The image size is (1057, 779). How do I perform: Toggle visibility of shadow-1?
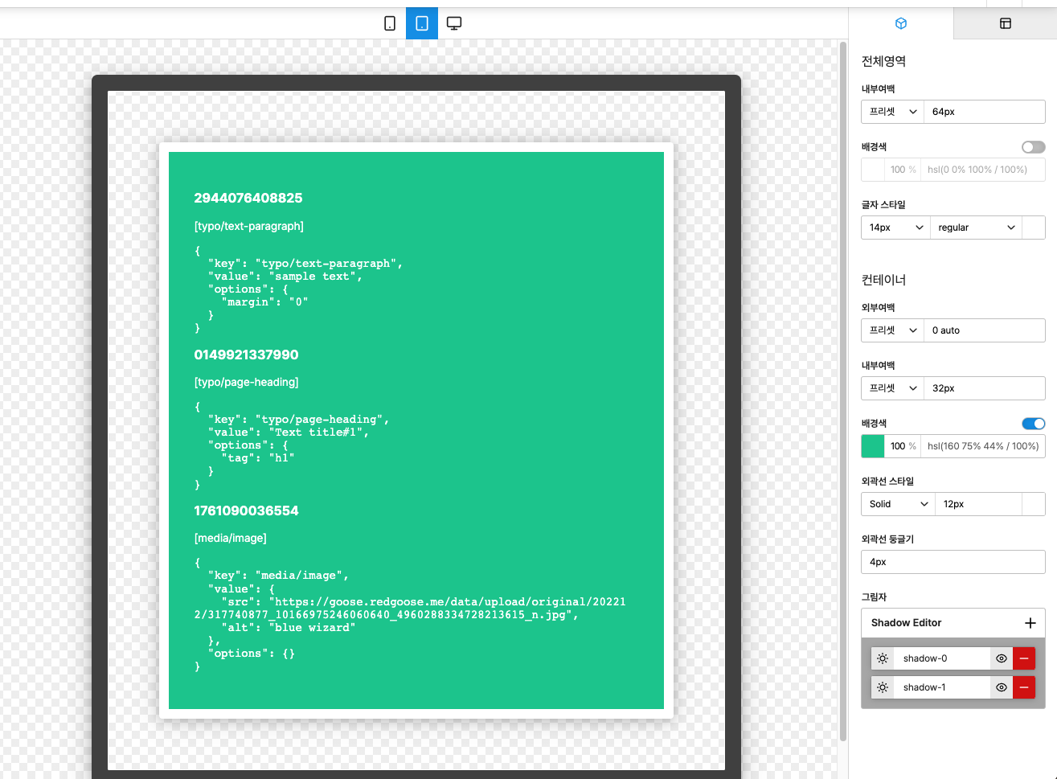[x=1002, y=687]
